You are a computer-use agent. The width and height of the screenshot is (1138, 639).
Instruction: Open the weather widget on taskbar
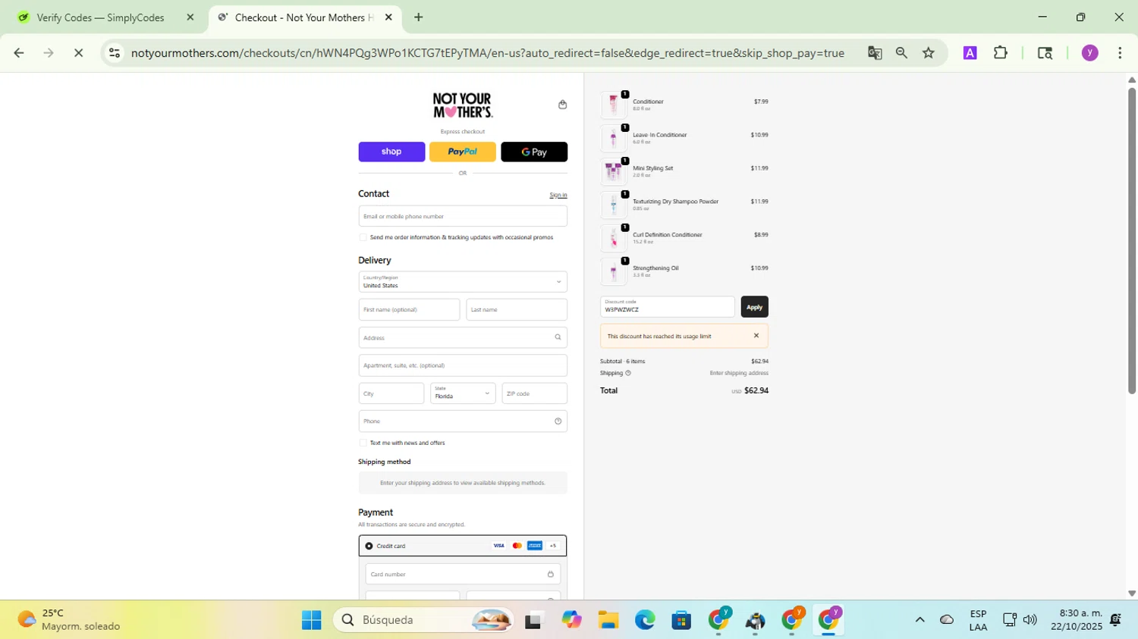pyautogui.click(x=70, y=620)
